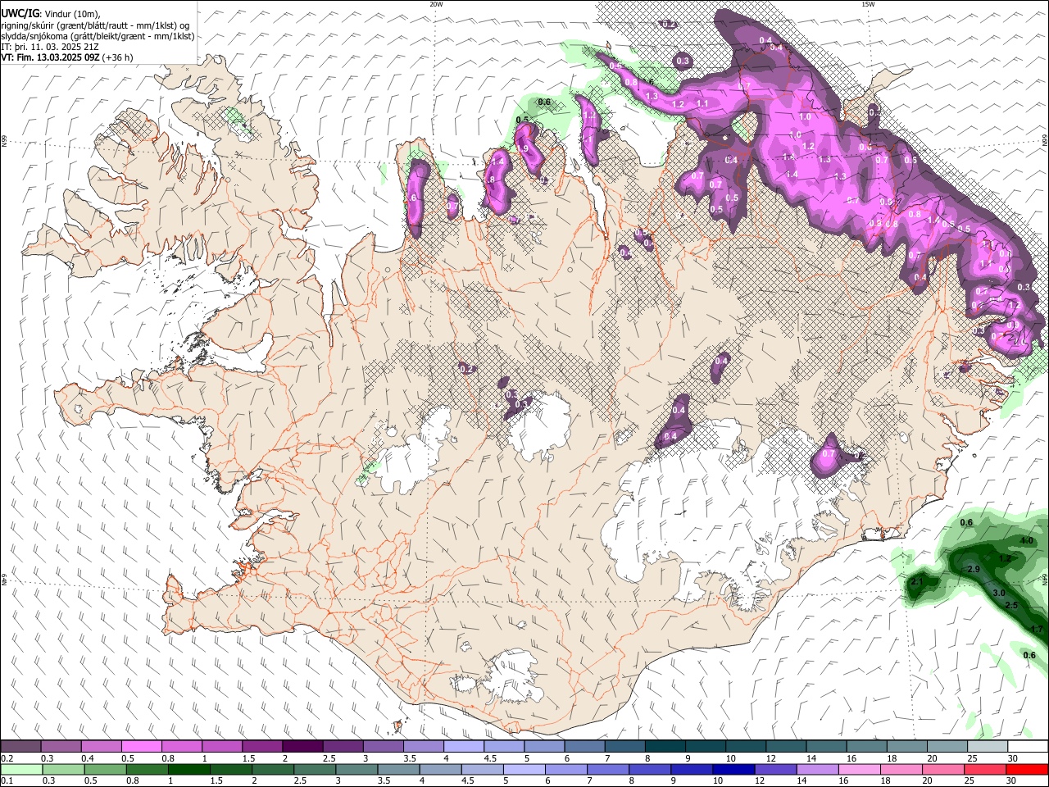
Task: Select the white snow legend swatch after 30
Action: click(x=1027, y=747)
